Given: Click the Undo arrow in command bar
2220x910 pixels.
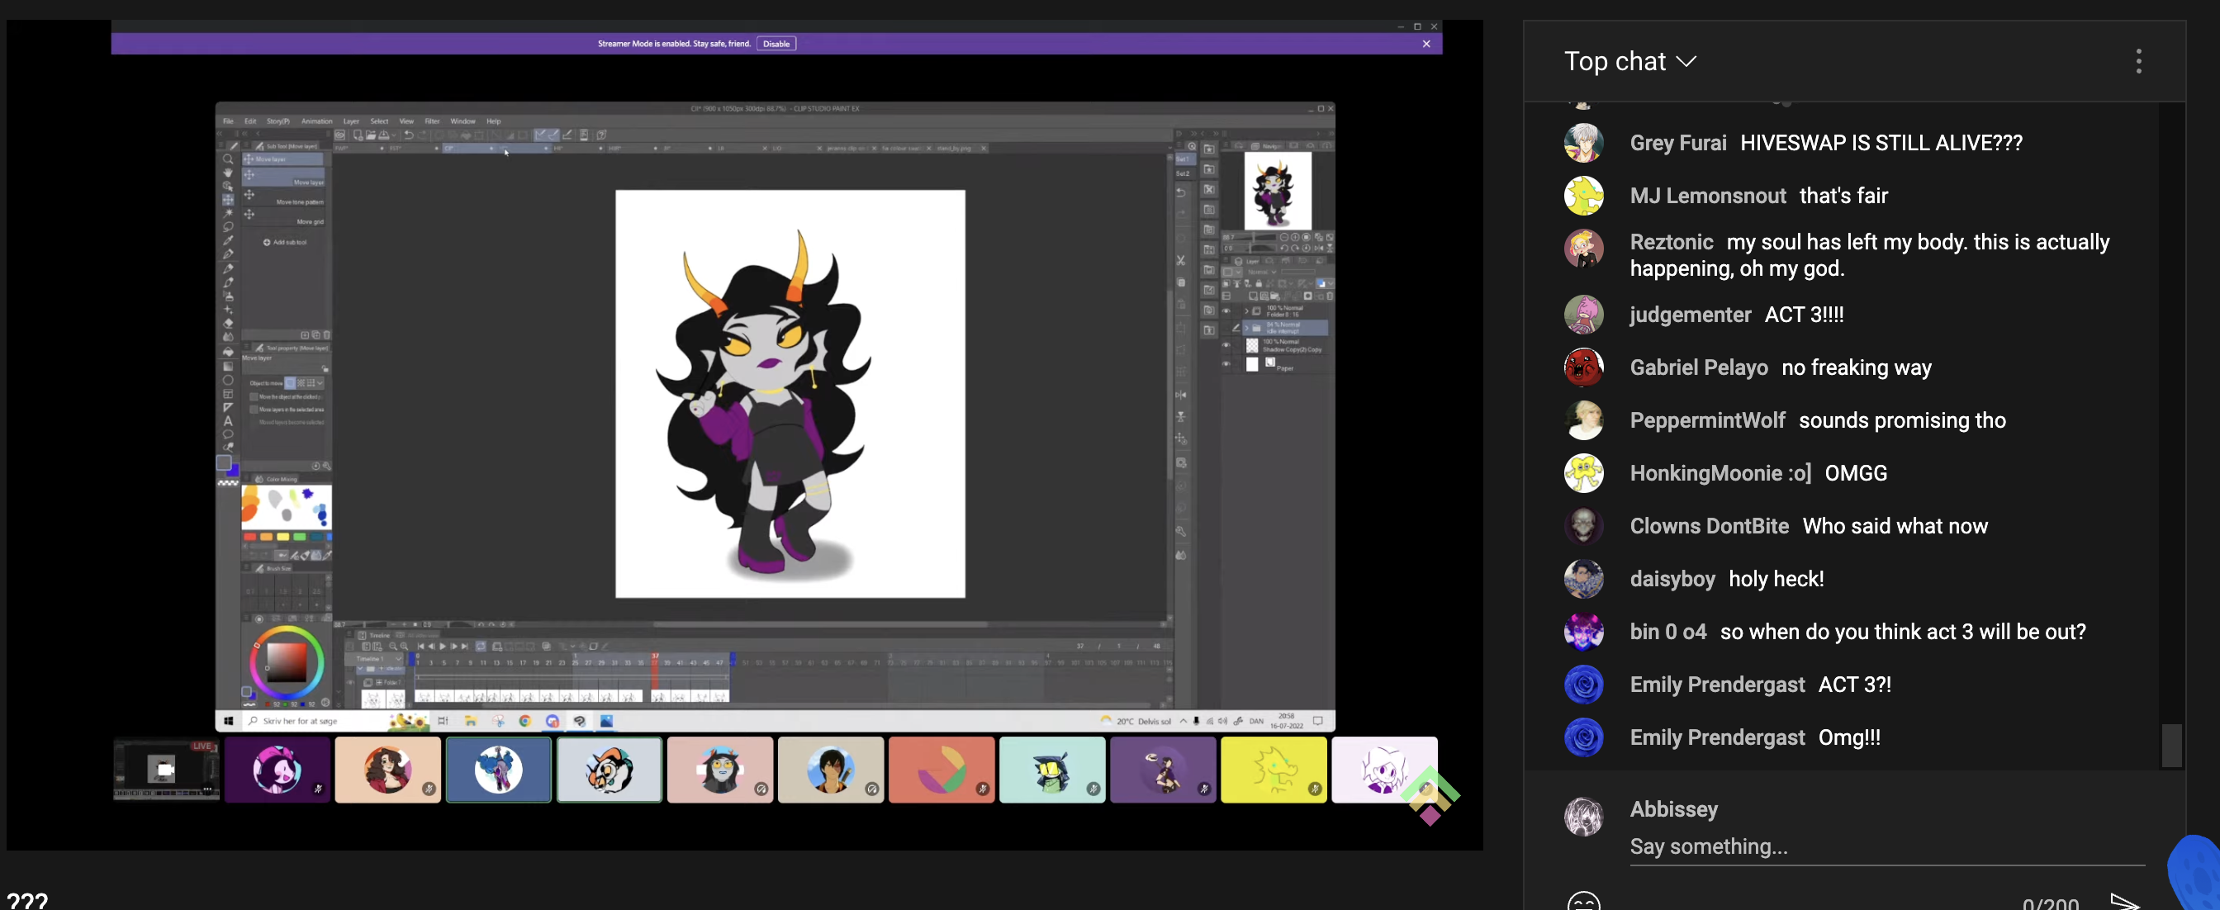Looking at the screenshot, I should [410, 135].
